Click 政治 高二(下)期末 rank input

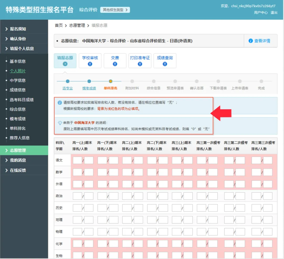pyautogui.click(x=152, y=196)
